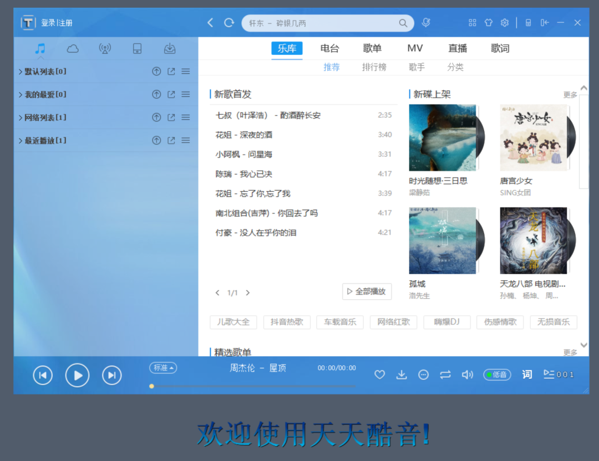
Task: Click the 儿歌大全 tag button
Action: 233,322
